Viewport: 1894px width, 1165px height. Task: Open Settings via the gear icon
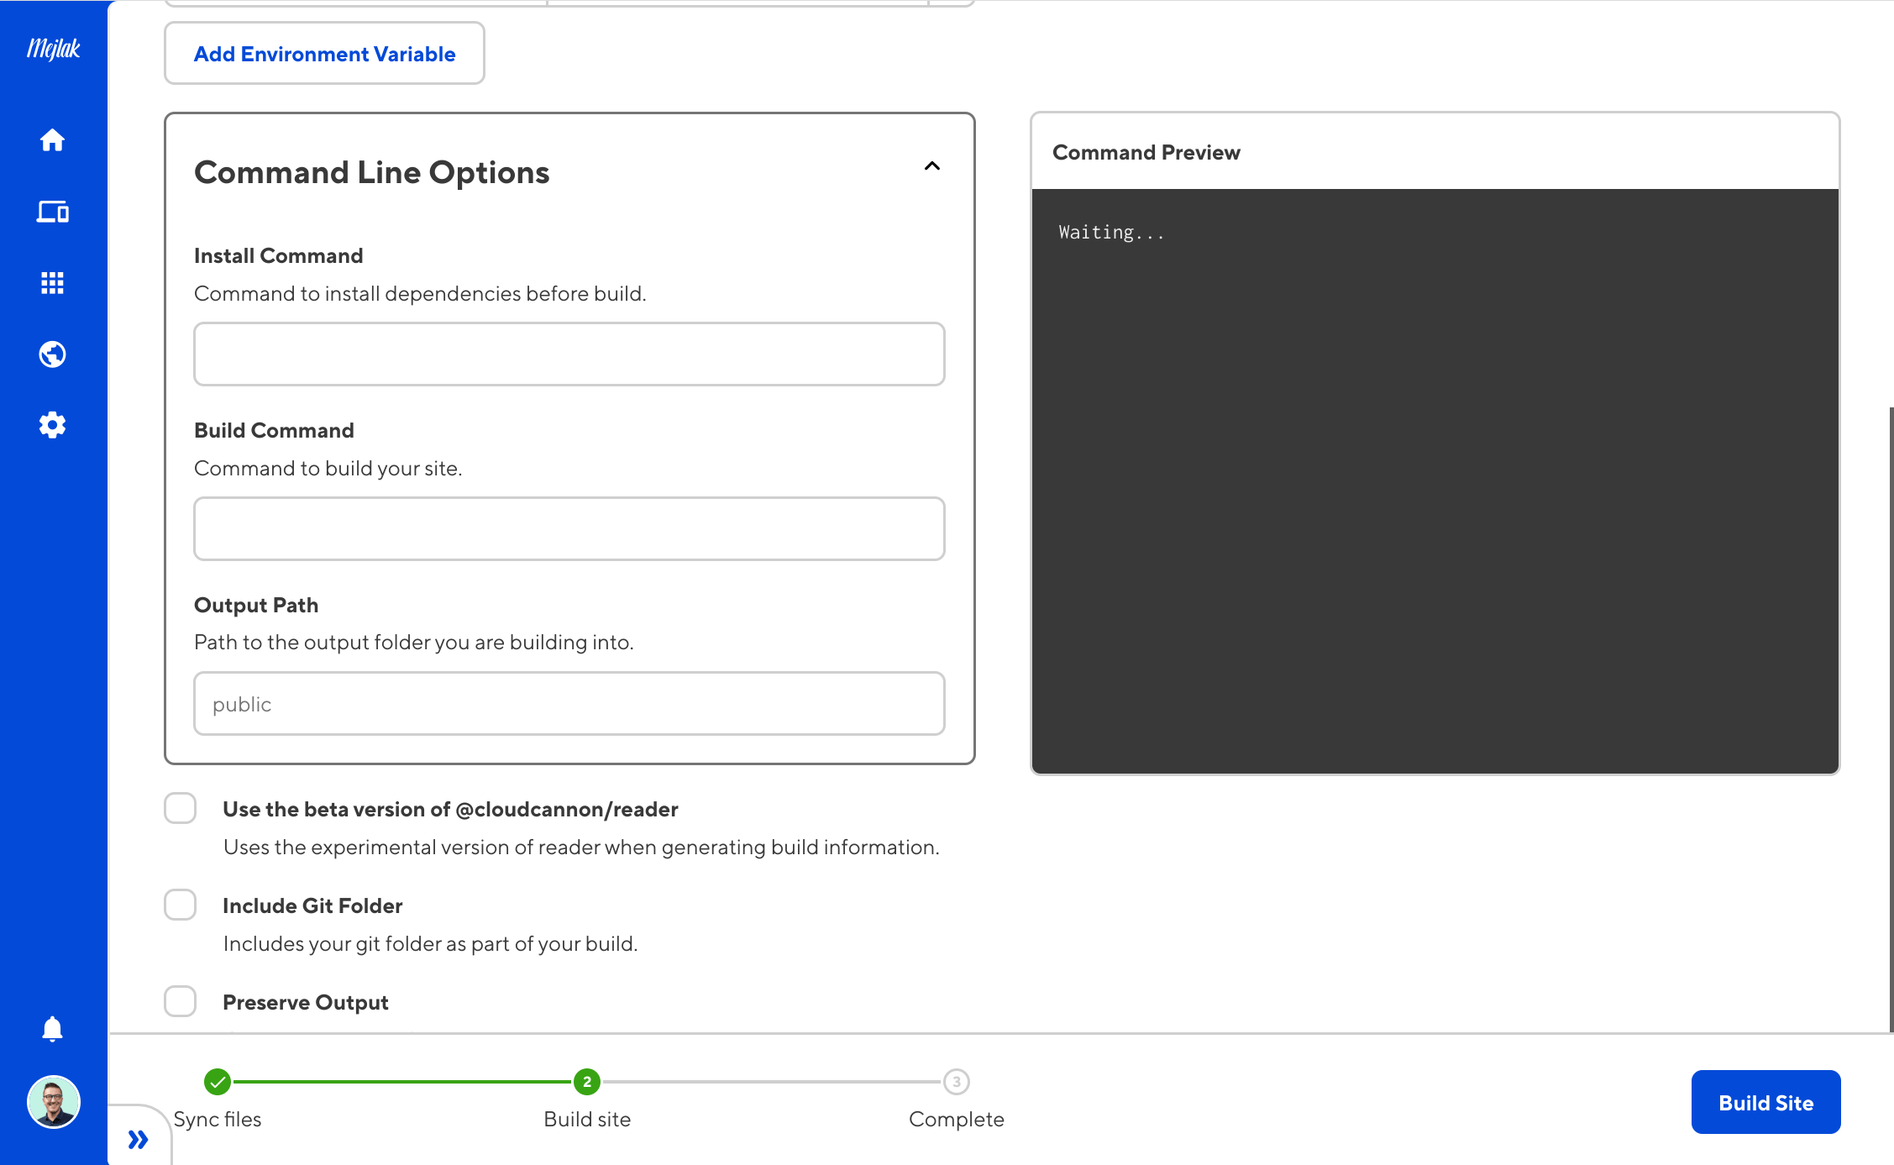[x=52, y=424]
